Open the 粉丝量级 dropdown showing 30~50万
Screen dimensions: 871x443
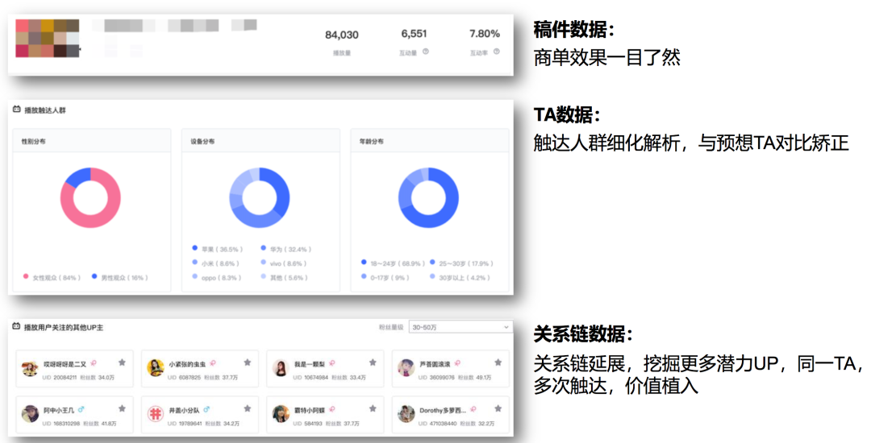tap(461, 327)
